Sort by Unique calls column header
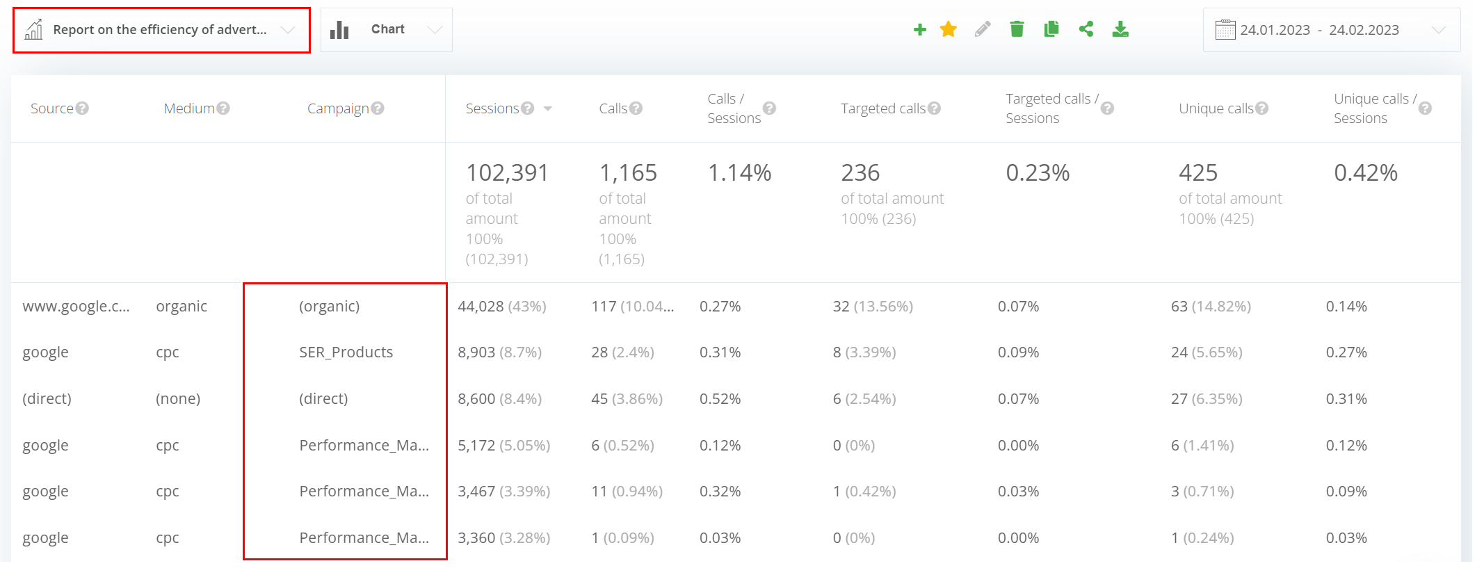Viewport: 1484px width, 584px height. coord(1216,108)
